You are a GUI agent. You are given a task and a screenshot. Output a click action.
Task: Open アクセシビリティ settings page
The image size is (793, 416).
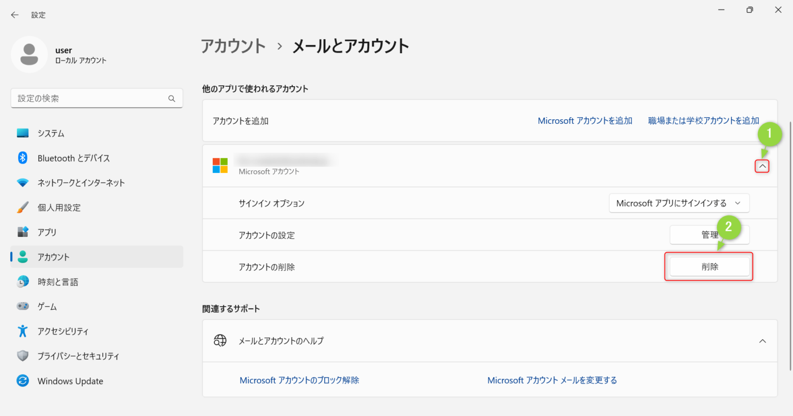[63, 331]
